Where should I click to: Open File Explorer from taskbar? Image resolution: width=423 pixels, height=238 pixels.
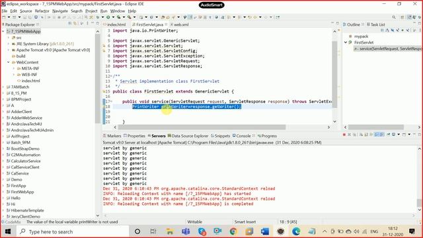click(170, 231)
